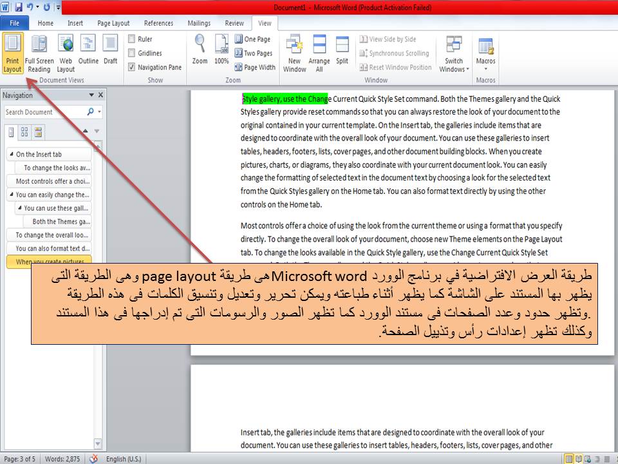This screenshot has width=618, height=464.
Task: Open the Zoom dialog magnifier
Action: click(200, 50)
